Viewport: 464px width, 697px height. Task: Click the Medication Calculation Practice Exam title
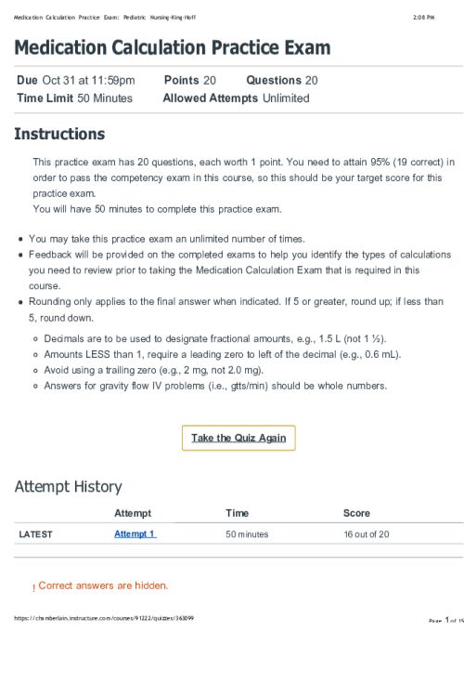click(x=173, y=47)
